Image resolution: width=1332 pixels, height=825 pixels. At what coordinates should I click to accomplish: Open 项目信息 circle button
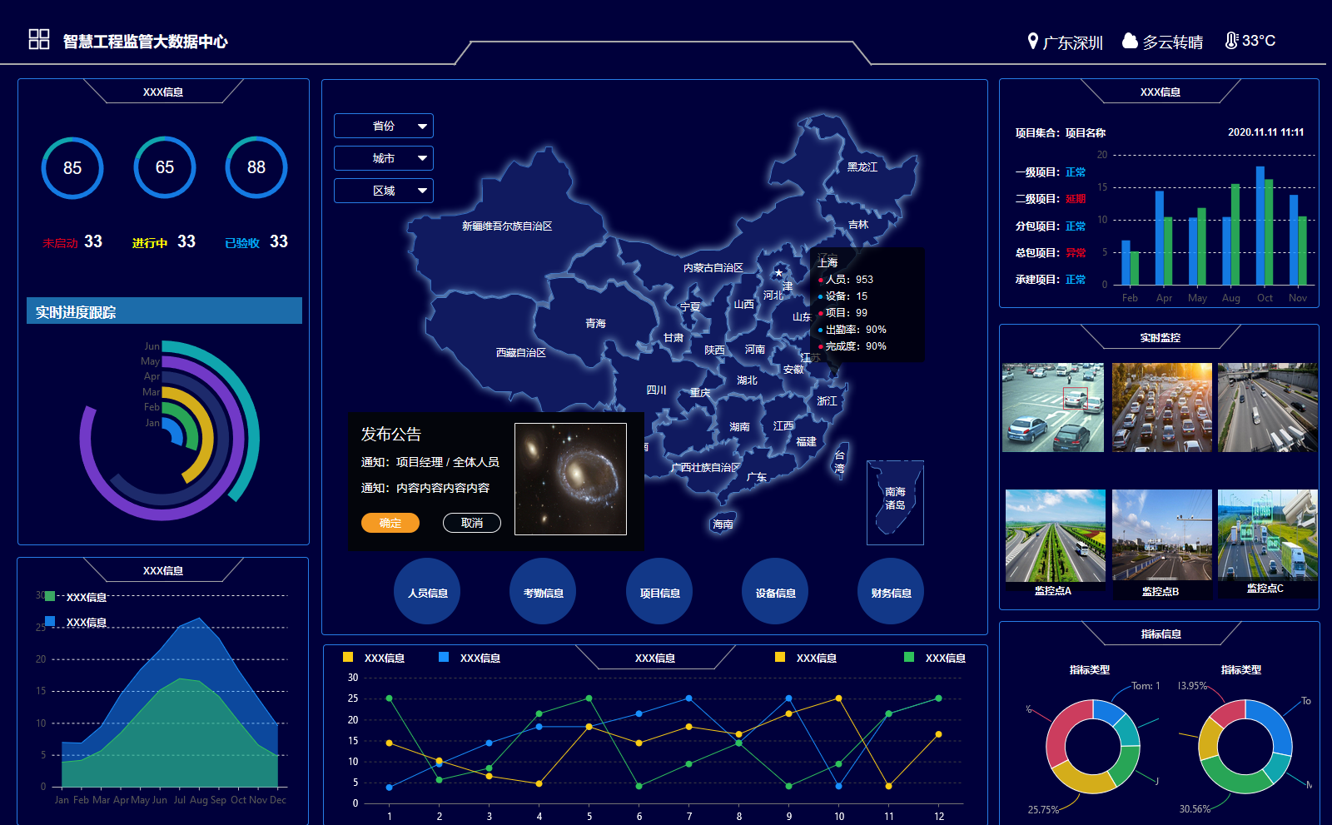click(x=659, y=592)
